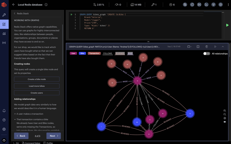Open the GitHub repository icon
Screen dimensions: 231x144
4,140
